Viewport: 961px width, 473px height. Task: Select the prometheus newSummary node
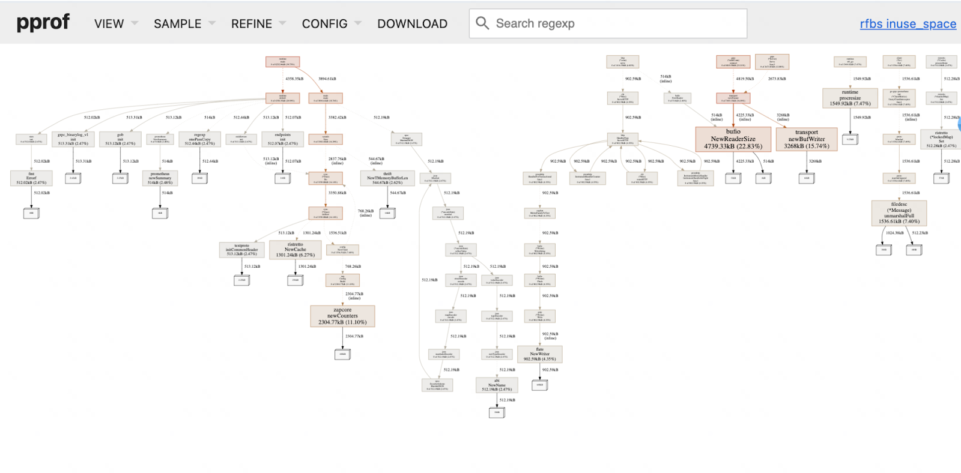tap(160, 178)
